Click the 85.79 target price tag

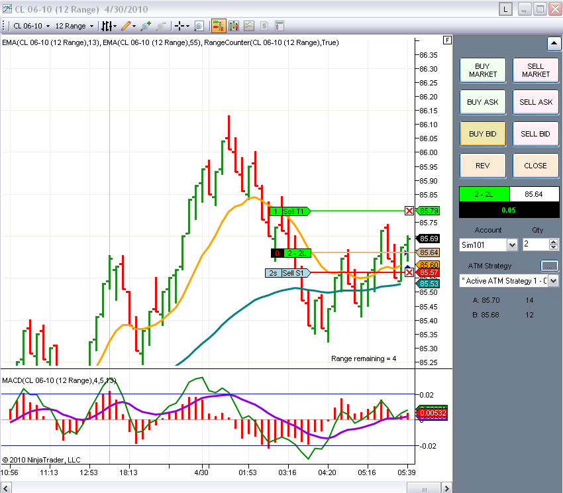coord(428,211)
